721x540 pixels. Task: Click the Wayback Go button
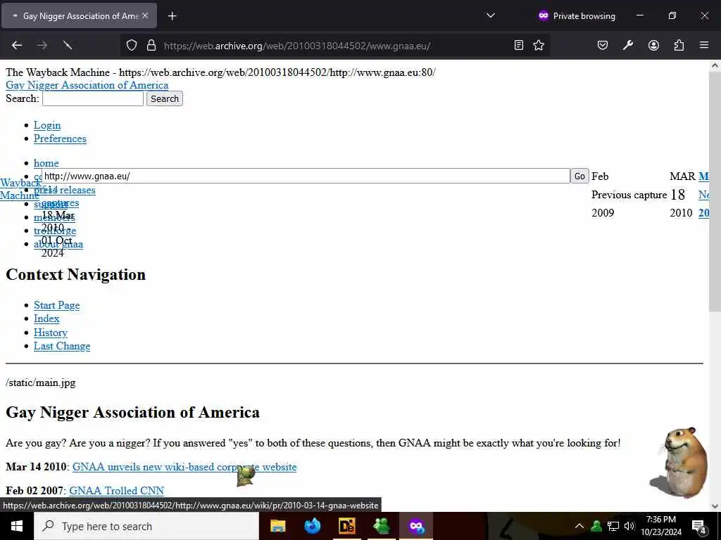[579, 176]
